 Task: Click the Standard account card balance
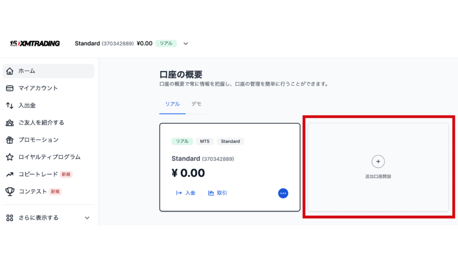(188, 173)
